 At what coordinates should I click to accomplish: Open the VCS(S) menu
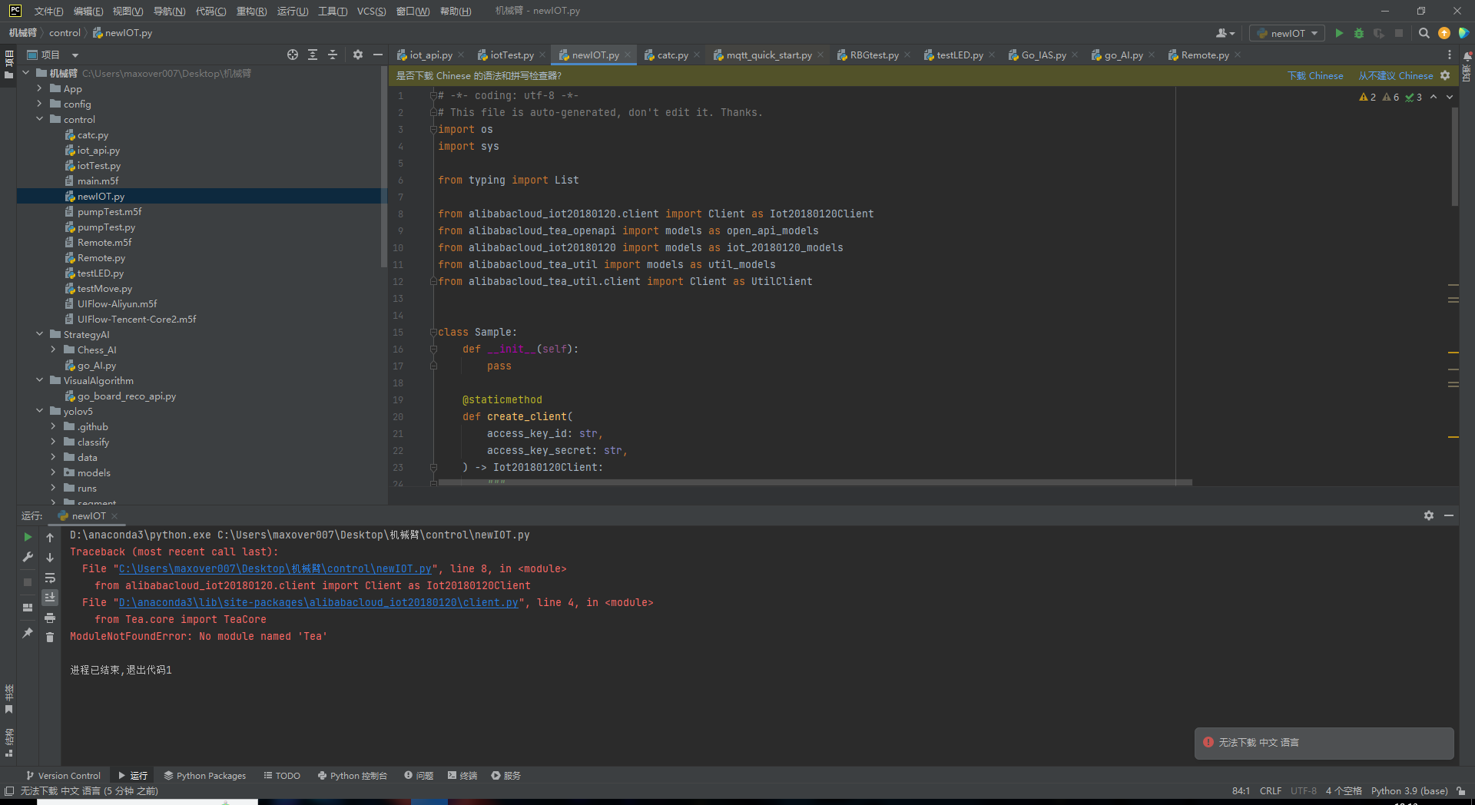pos(371,11)
